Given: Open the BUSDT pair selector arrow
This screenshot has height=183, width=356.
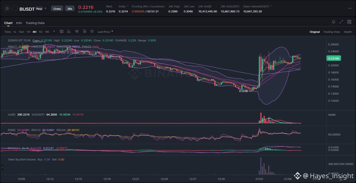Looking at the screenshot, I should click(x=46, y=9).
